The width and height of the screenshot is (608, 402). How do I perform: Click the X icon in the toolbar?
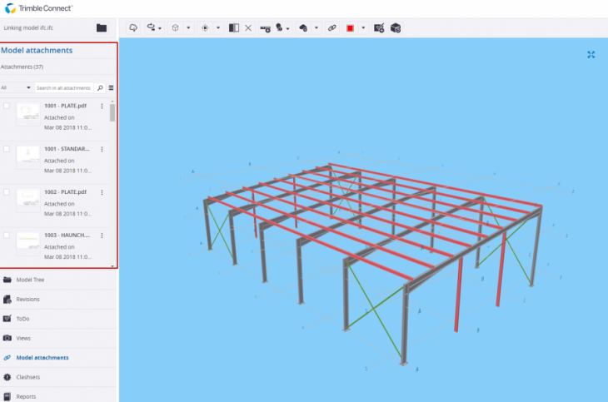tap(249, 27)
